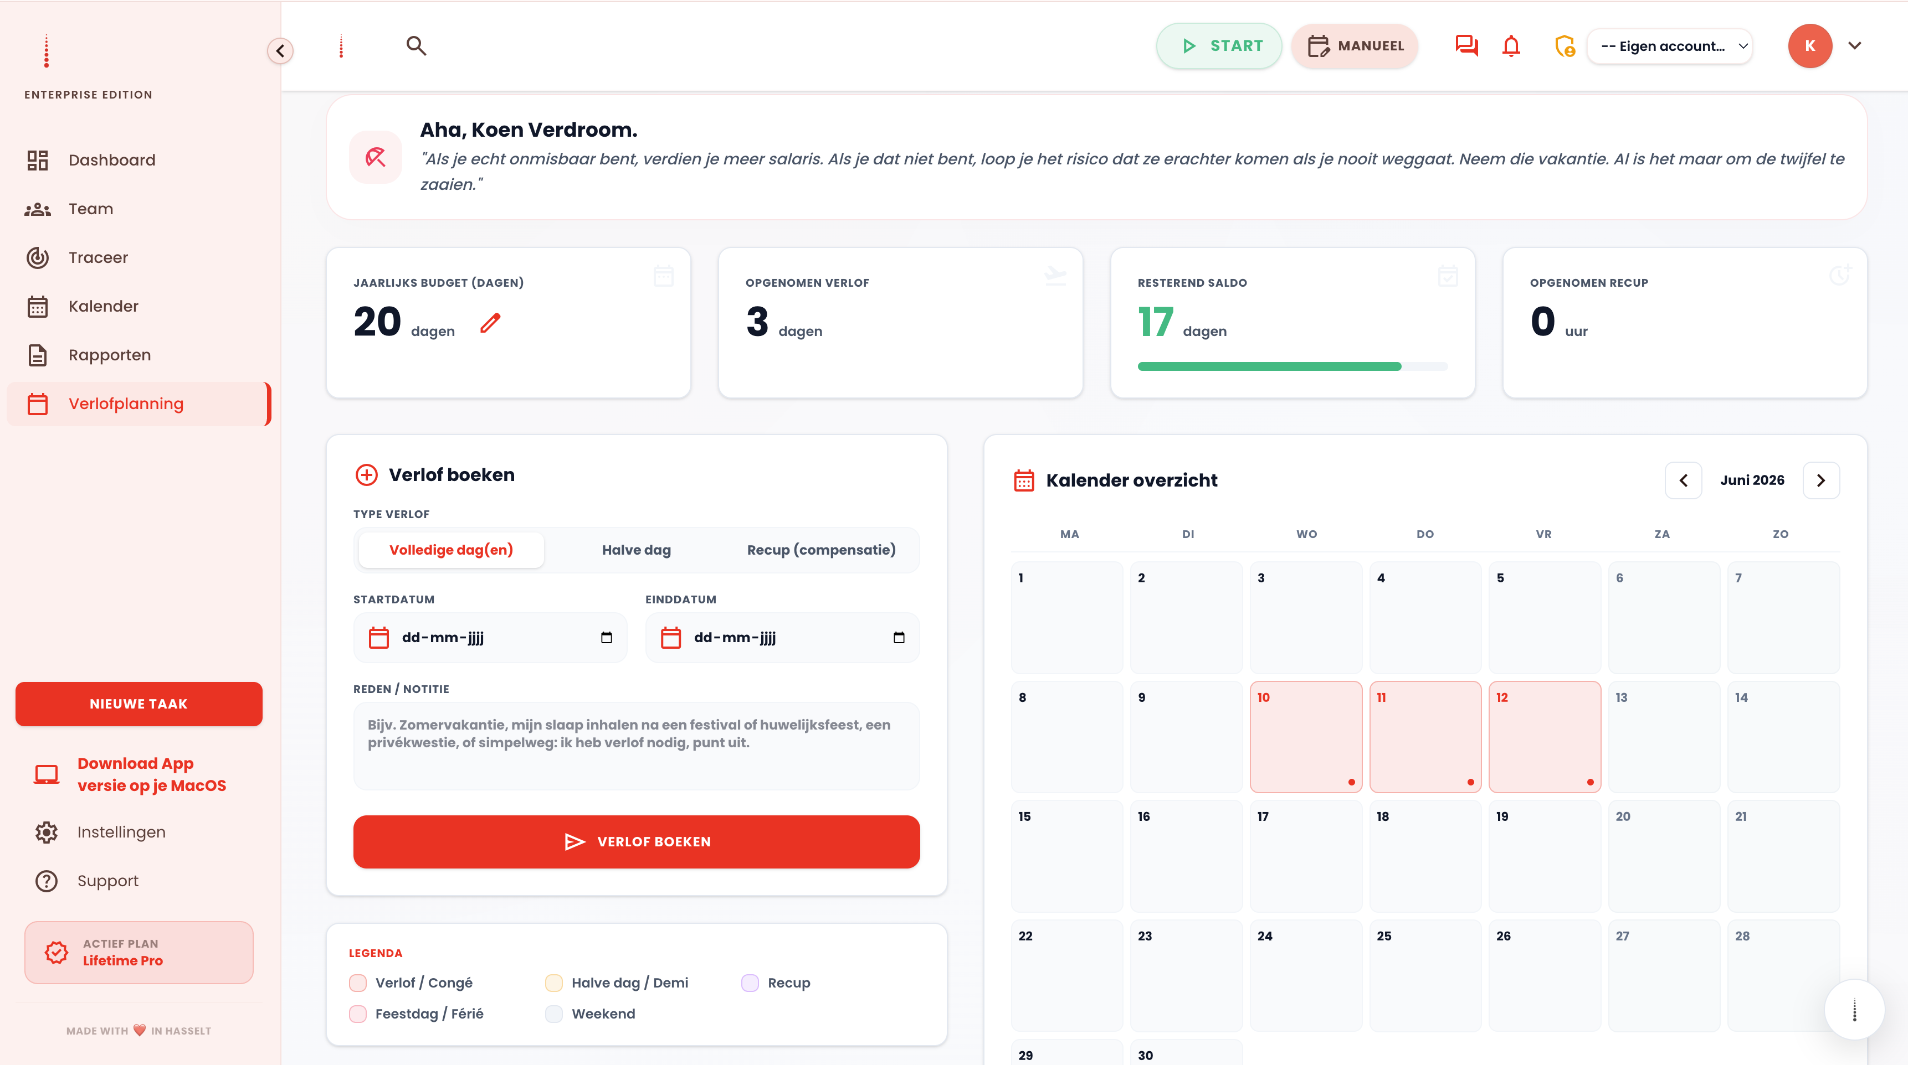The image size is (1908, 1065).
Task: Open the search magnifier icon
Action: pos(416,46)
